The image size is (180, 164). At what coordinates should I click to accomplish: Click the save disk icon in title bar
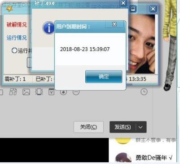point(133,9)
